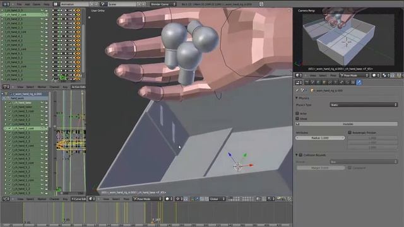Collapse the Physics panel triangle

[297, 98]
